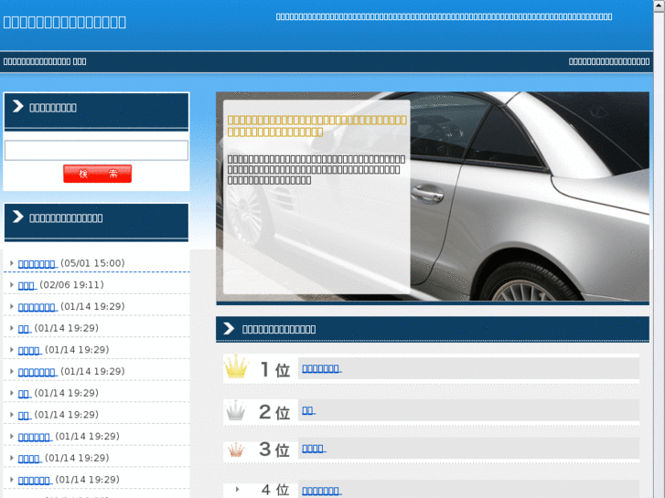Open the sidebar link dated 05/01 15:00

click(37, 264)
